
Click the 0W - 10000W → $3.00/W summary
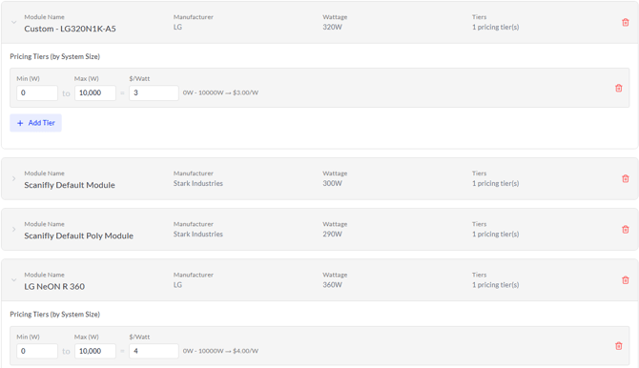pyautogui.click(x=220, y=92)
